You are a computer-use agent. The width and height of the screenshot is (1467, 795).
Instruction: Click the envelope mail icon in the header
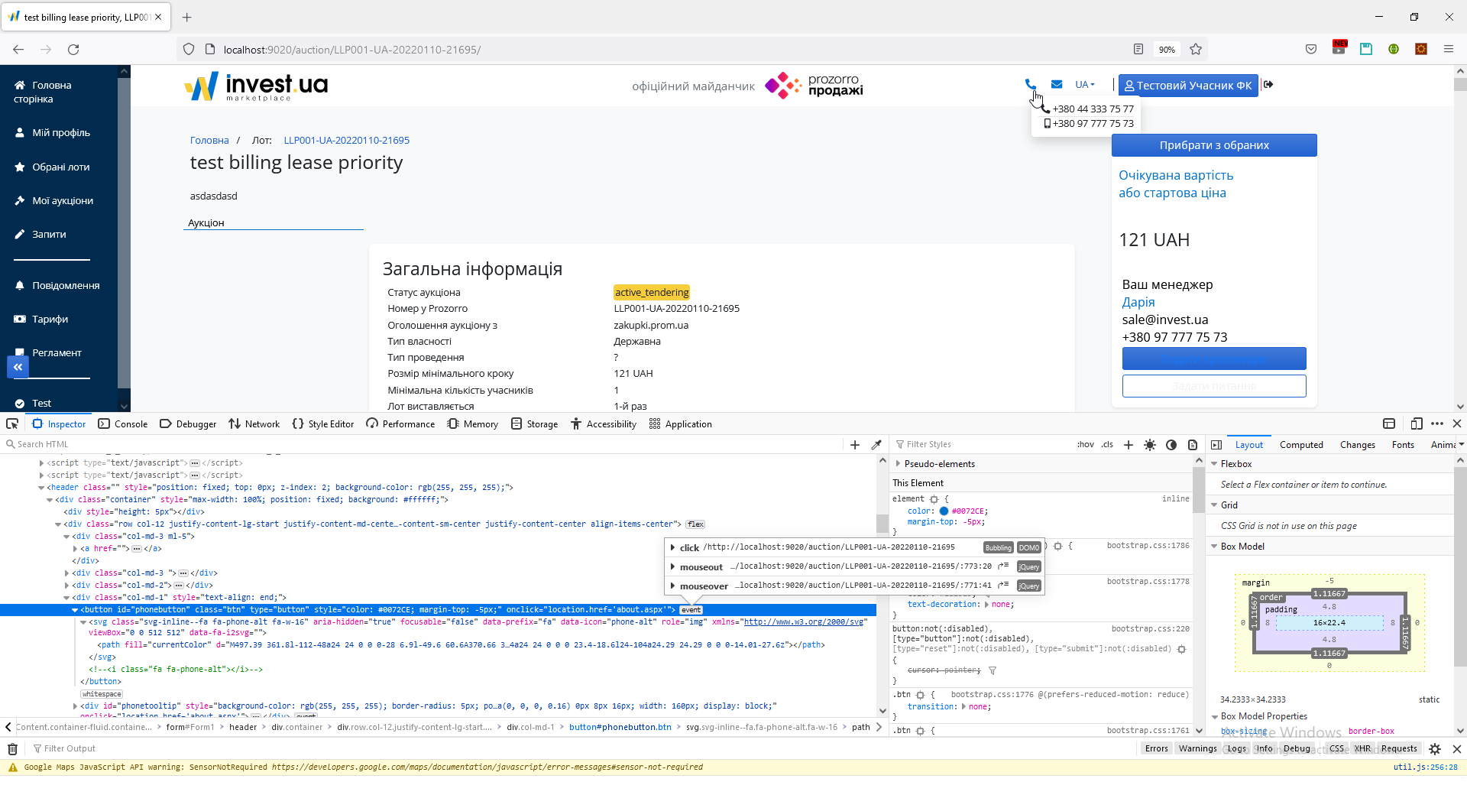coord(1057,85)
